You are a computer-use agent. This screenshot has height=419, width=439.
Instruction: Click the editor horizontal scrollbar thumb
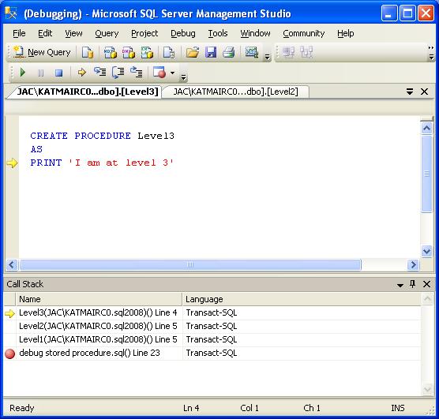(190, 264)
